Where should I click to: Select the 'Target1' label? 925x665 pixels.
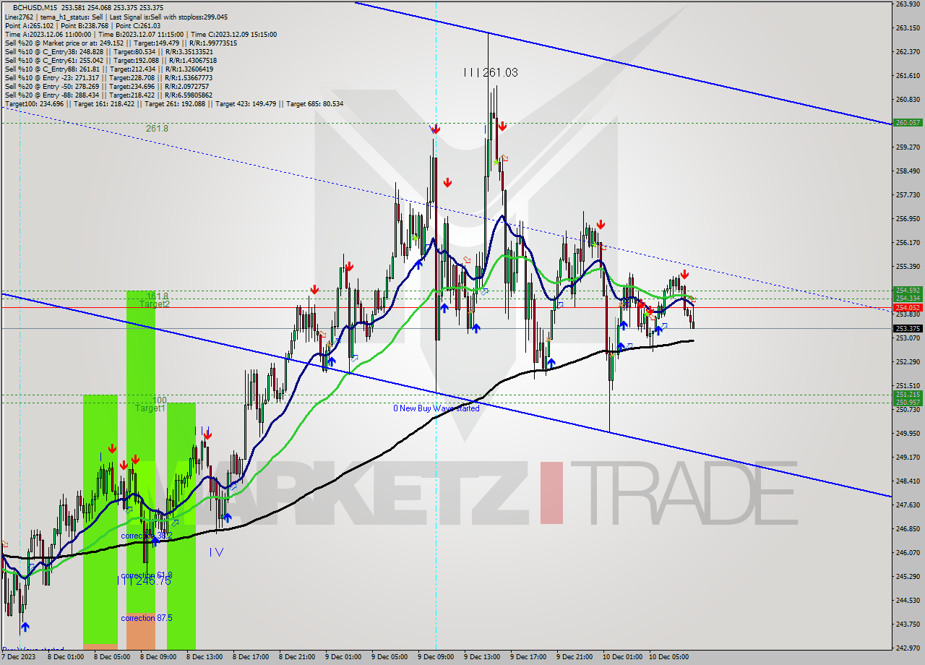coord(150,408)
